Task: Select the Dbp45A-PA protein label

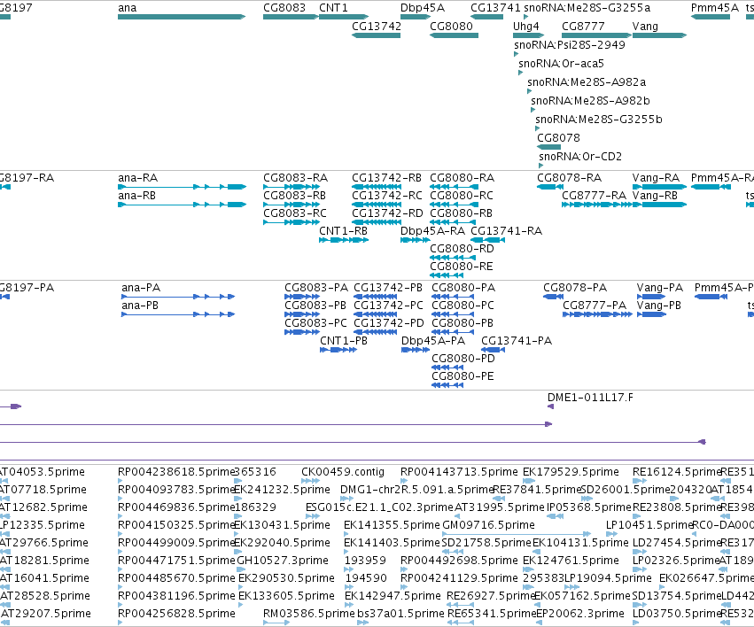Action: (433, 341)
